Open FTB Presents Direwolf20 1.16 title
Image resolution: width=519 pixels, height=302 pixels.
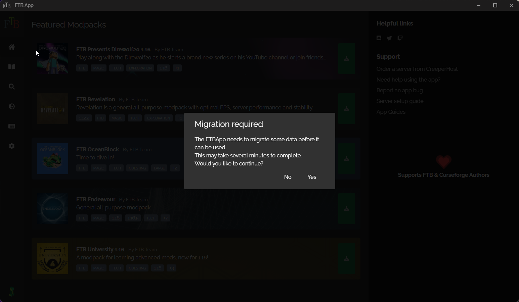(x=113, y=50)
